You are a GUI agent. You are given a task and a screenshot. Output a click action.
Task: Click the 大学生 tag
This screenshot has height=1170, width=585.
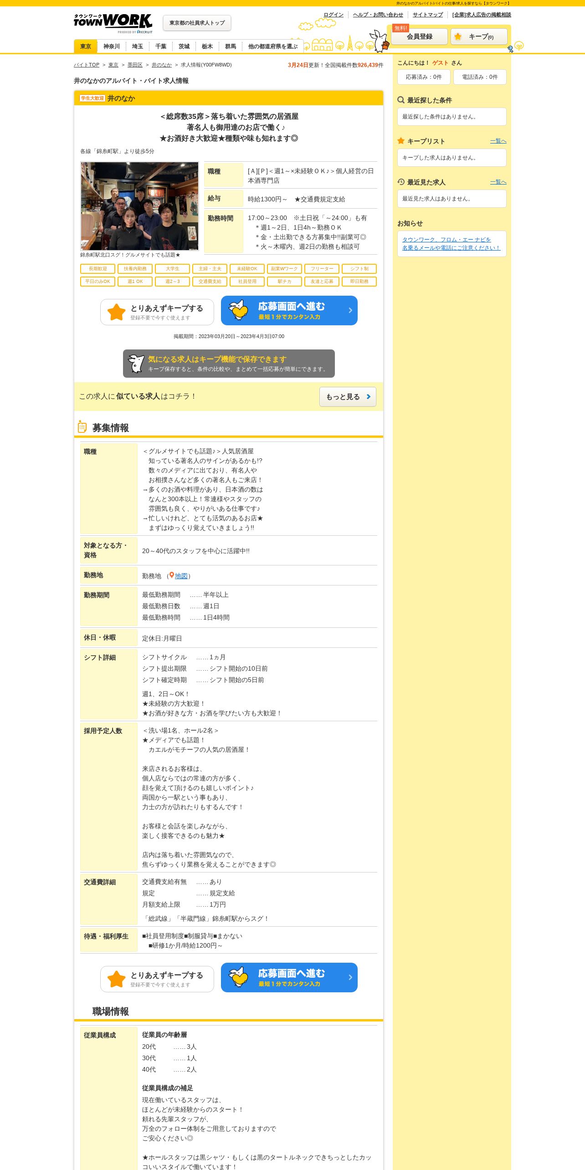(172, 269)
